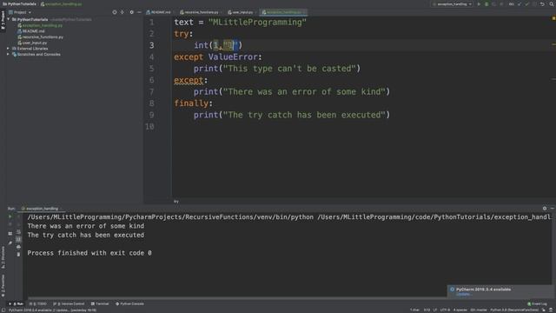Hide the Run panel with its minus icon
556x313 pixels.
pyautogui.click(x=553, y=209)
